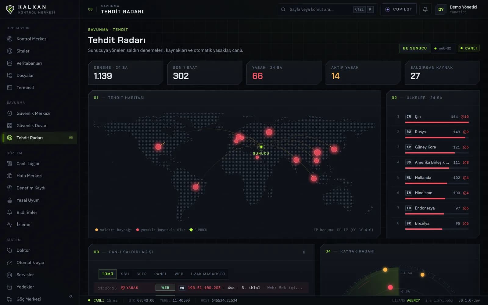
Task: Open the İzleme activity pulse icon
Action: click(10, 224)
